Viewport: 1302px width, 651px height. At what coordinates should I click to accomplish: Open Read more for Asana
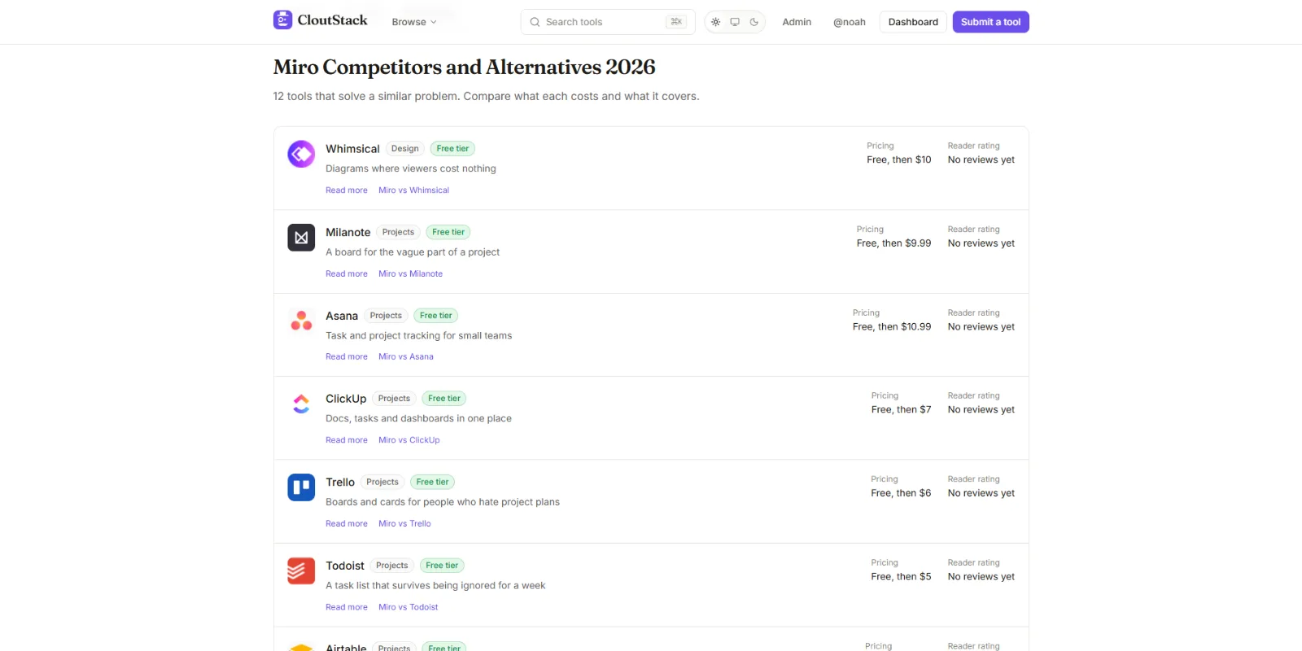click(x=347, y=357)
